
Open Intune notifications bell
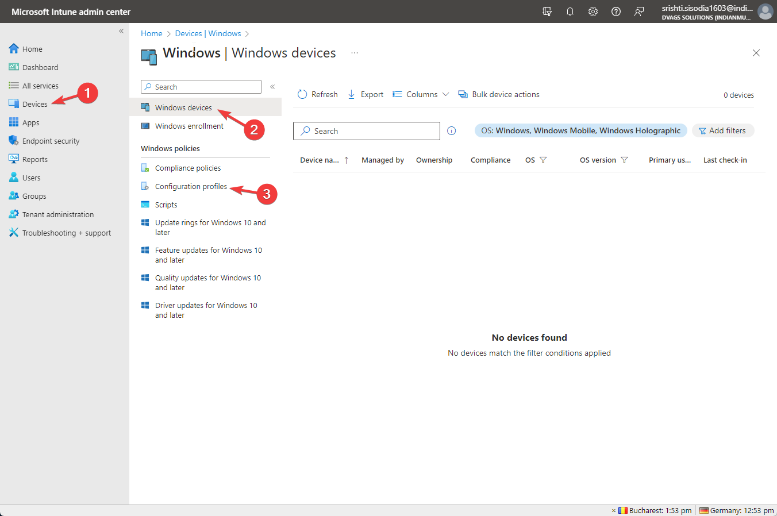pyautogui.click(x=570, y=11)
